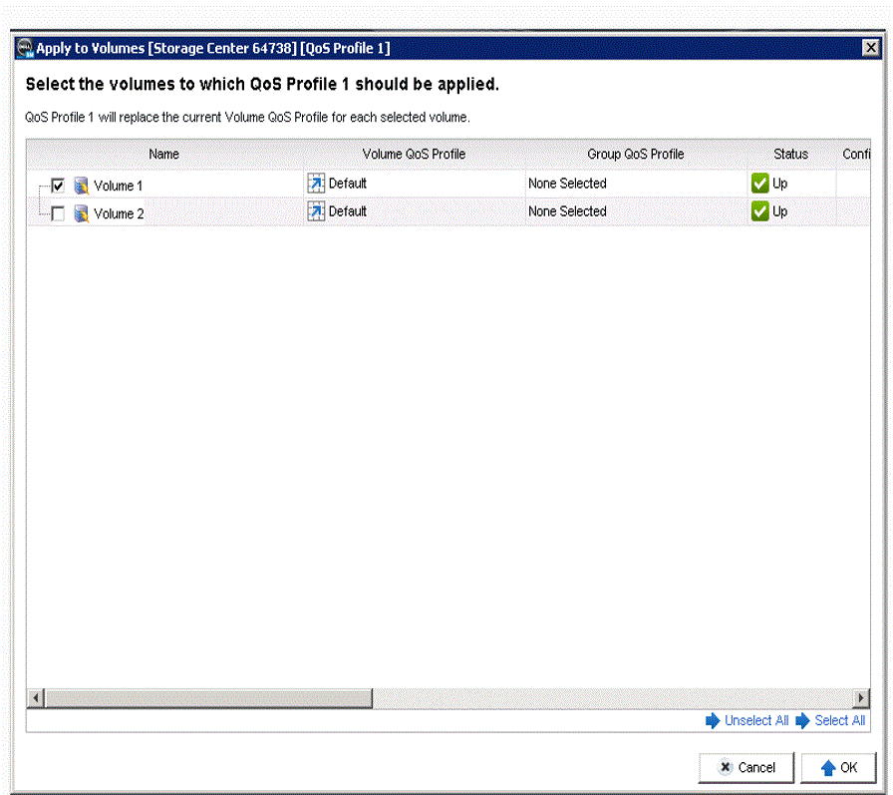This screenshot has width=893, height=795.
Task: Select the Volume 2 name text
Action: (119, 213)
